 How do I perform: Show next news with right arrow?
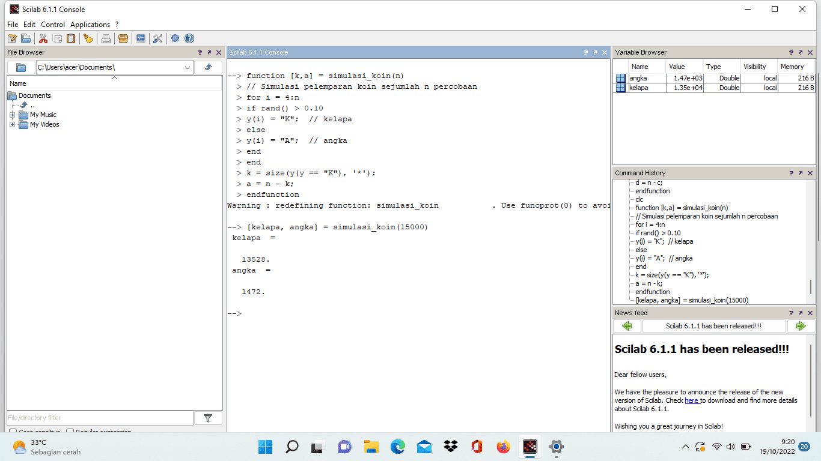pyautogui.click(x=801, y=326)
